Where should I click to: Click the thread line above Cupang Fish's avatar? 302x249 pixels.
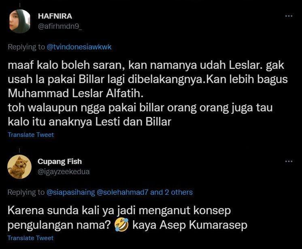click(x=19, y=150)
